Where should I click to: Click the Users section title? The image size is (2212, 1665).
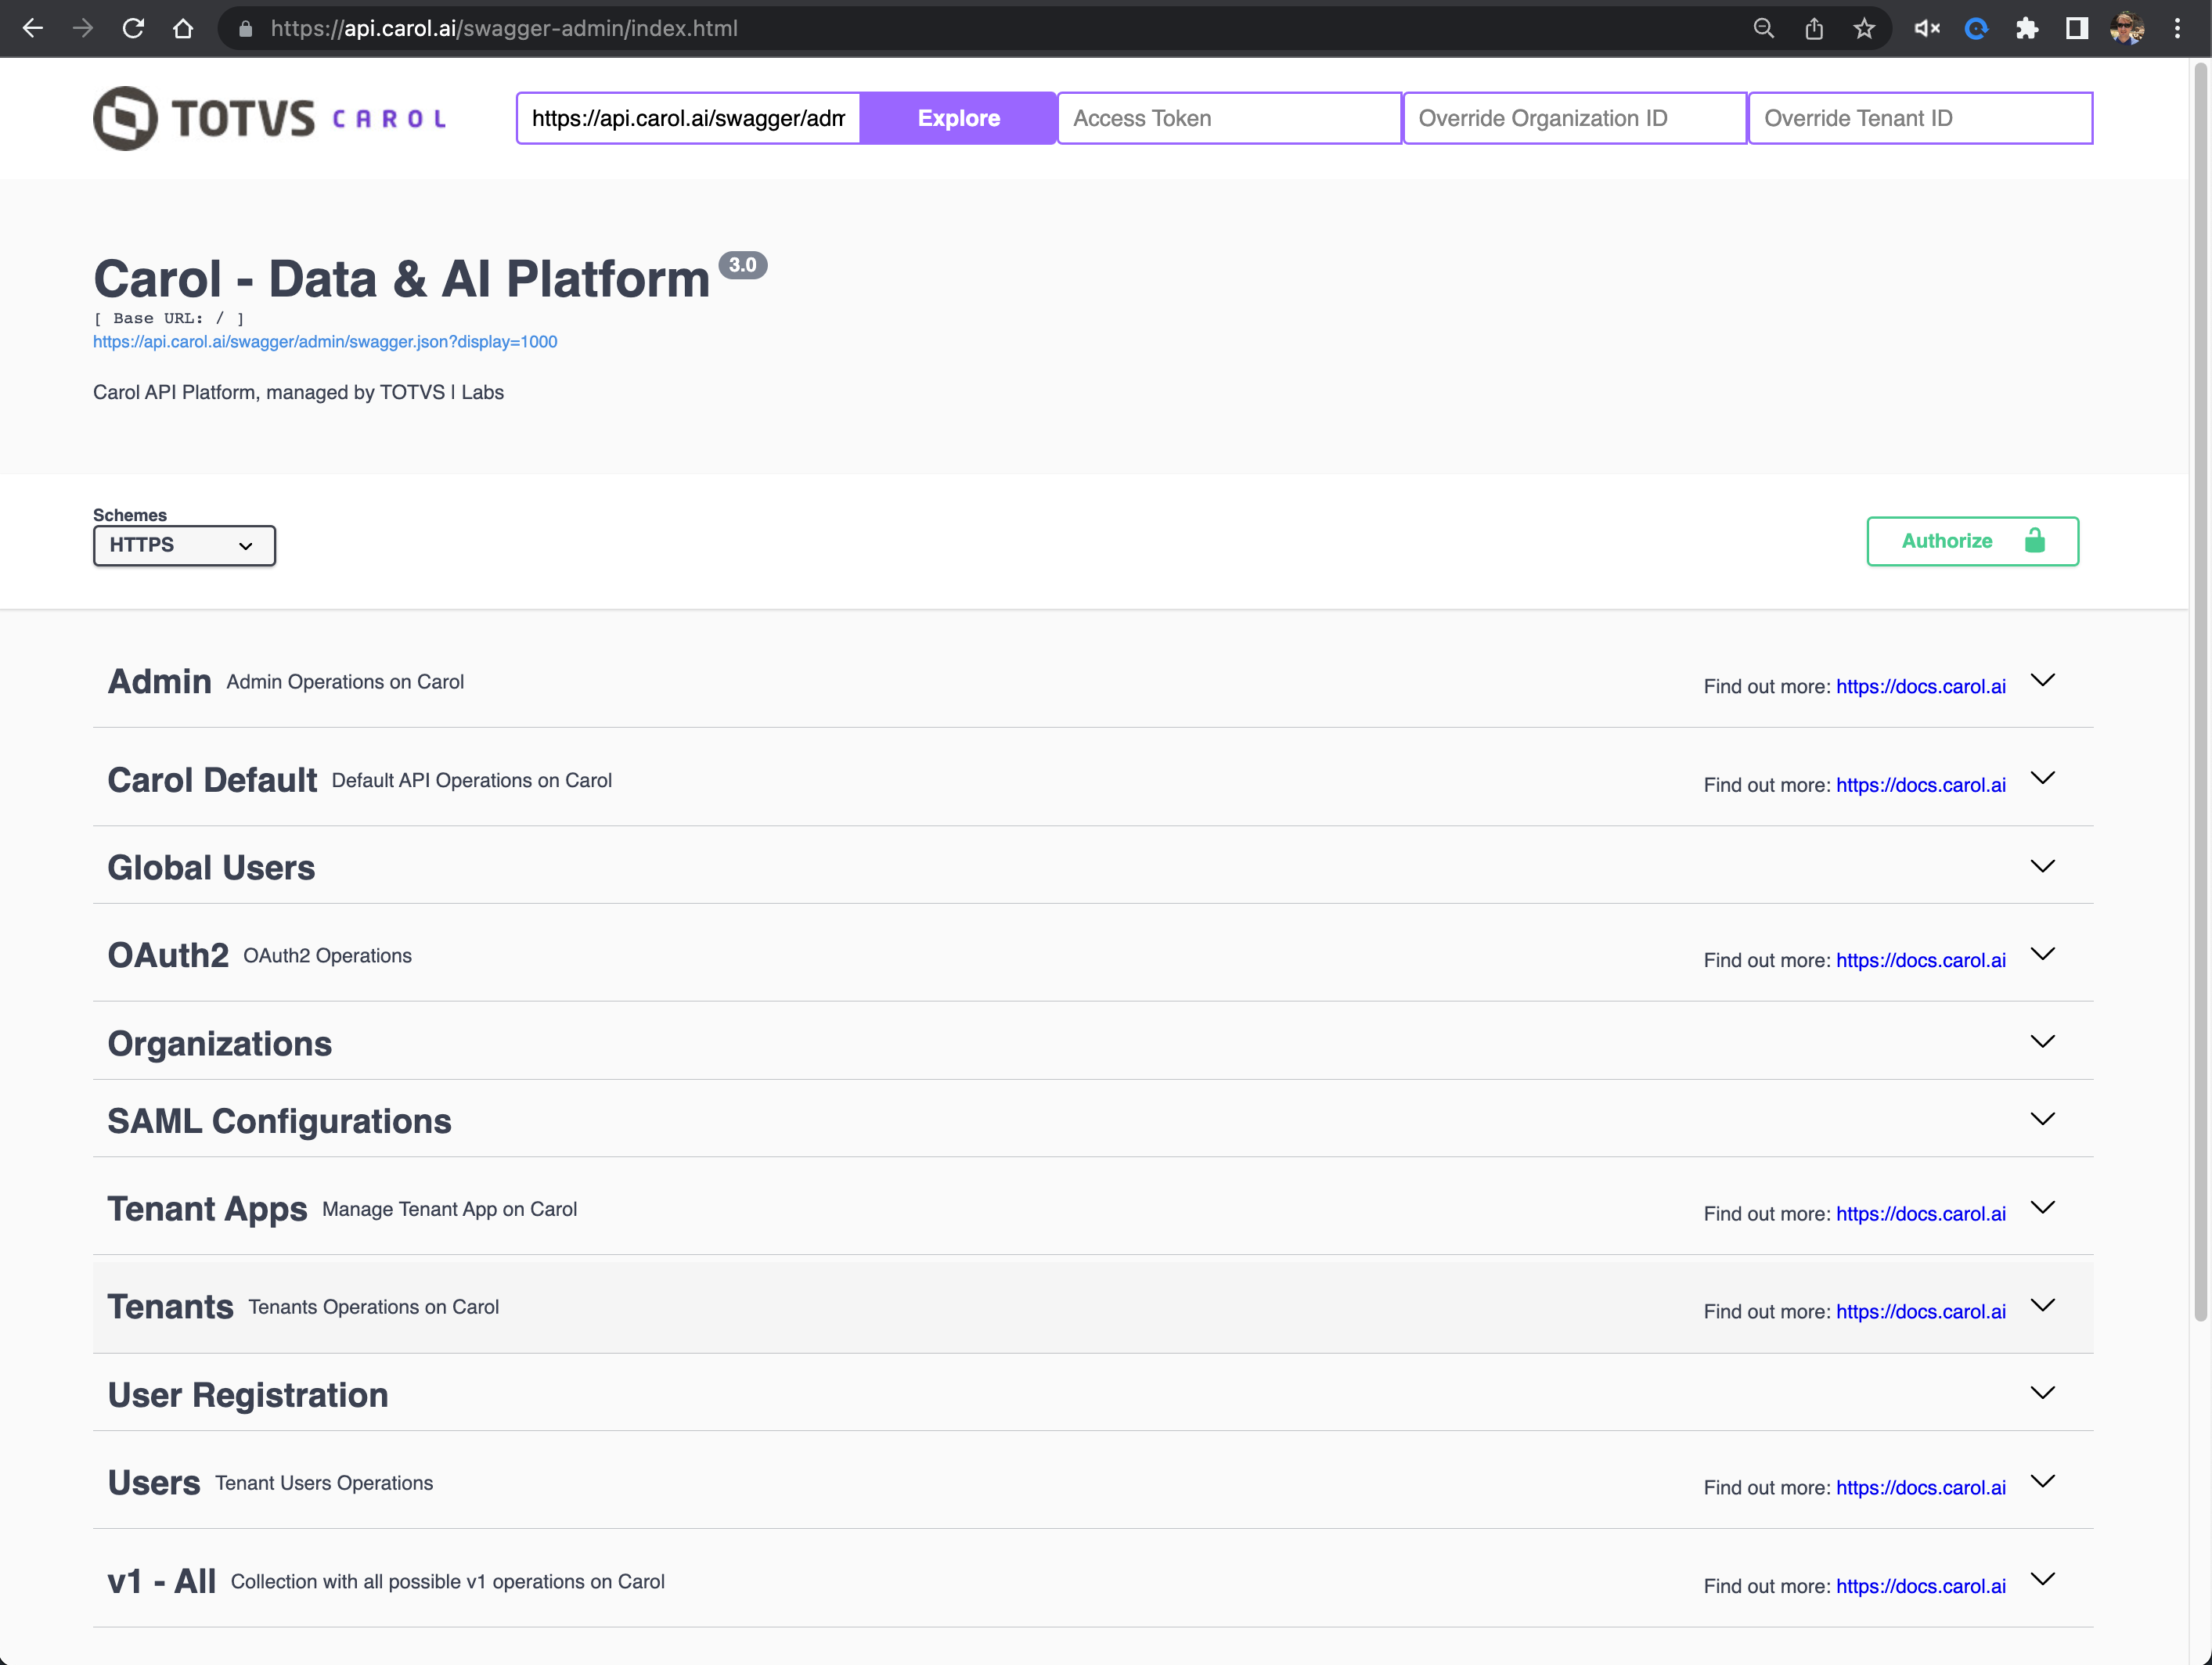(x=154, y=1483)
